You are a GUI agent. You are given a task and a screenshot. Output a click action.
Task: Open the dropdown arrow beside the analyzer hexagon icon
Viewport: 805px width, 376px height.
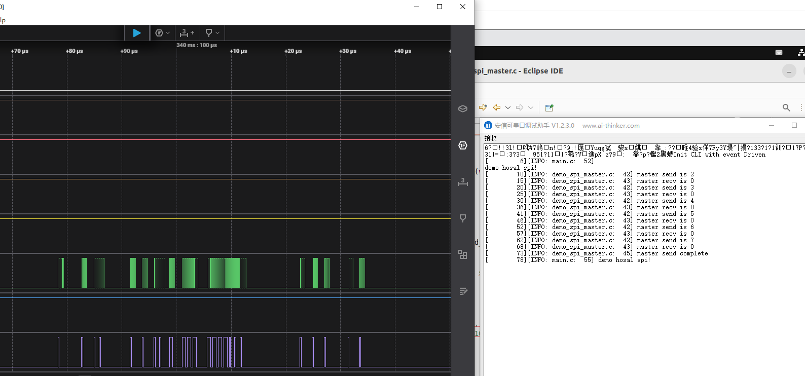pyautogui.click(x=168, y=33)
